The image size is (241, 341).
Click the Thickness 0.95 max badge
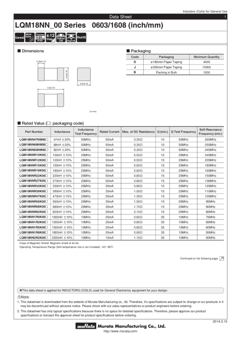[40, 37]
